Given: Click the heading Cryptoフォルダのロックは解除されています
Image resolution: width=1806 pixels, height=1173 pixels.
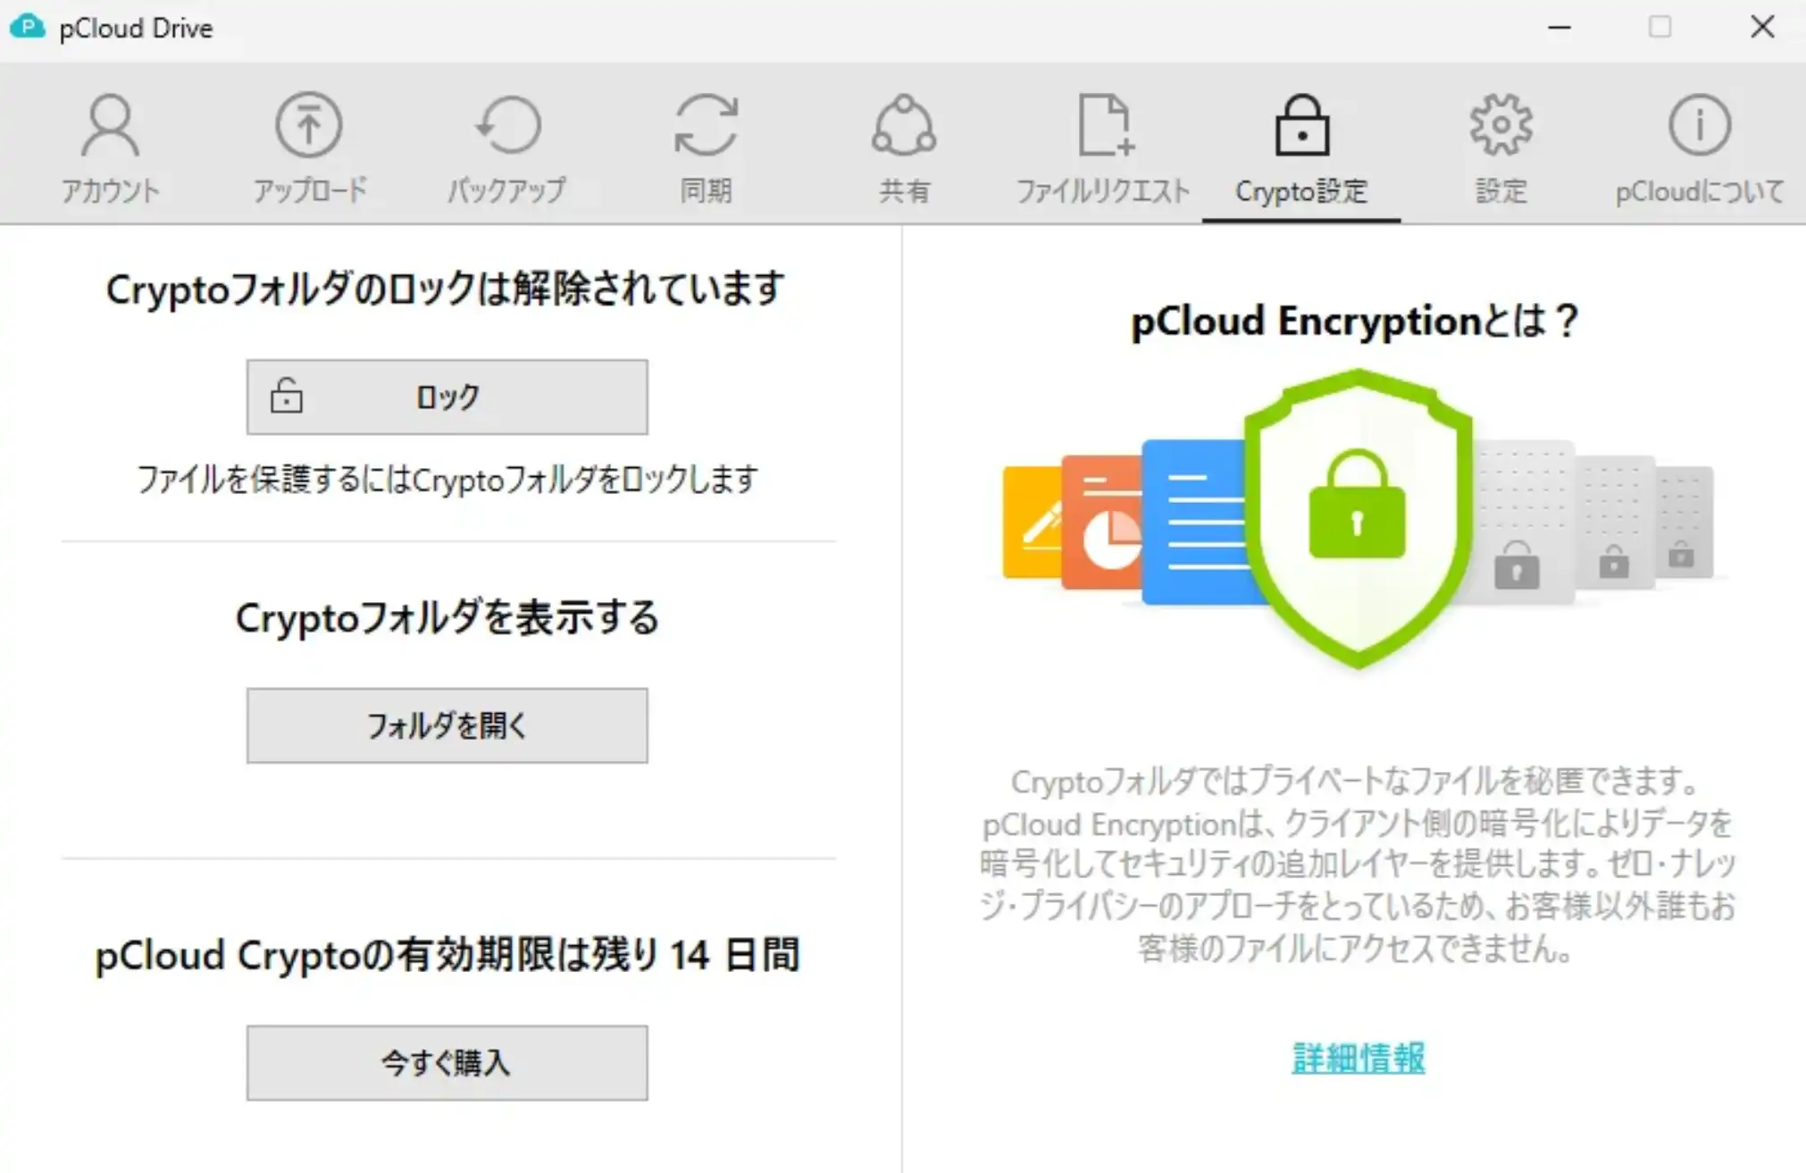Looking at the screenshot, I should (x=446, y=289).
